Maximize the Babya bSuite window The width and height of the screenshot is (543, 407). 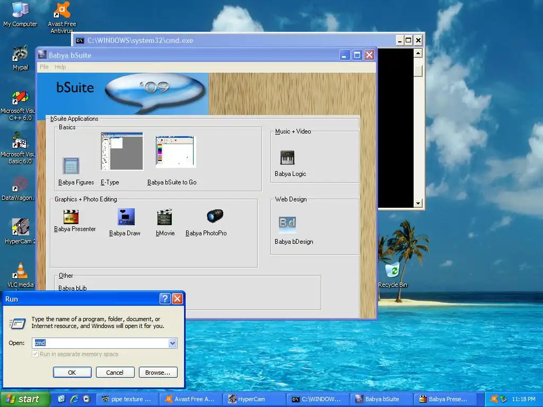pyautogui.click(x=357, y=55)
